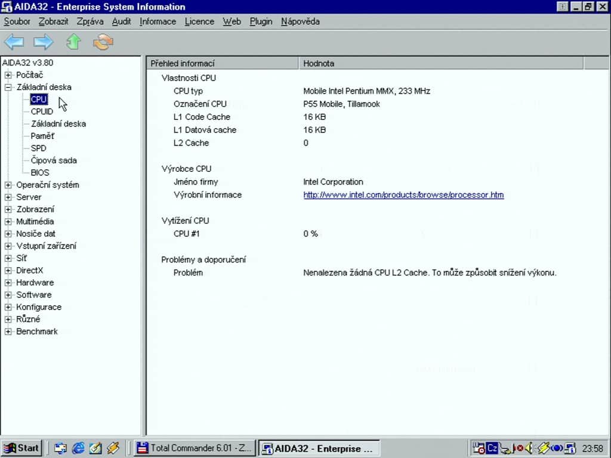Open the Zobrazit menu
The width and height of the screenshot is (611, 458).
(53, 21)
